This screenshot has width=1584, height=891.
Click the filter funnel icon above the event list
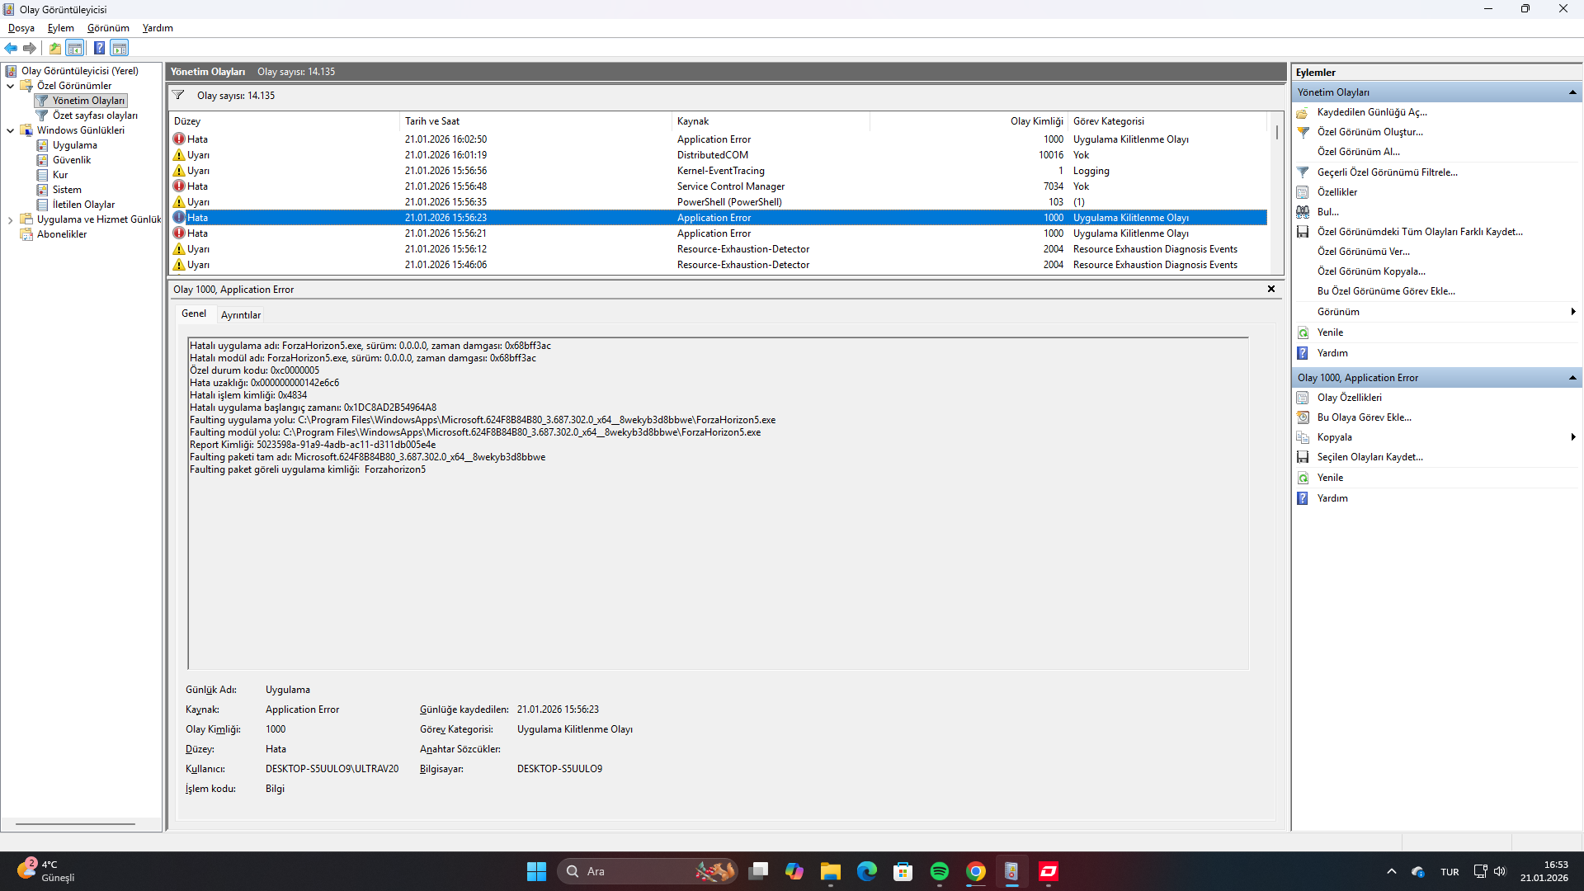click(178, 95)
